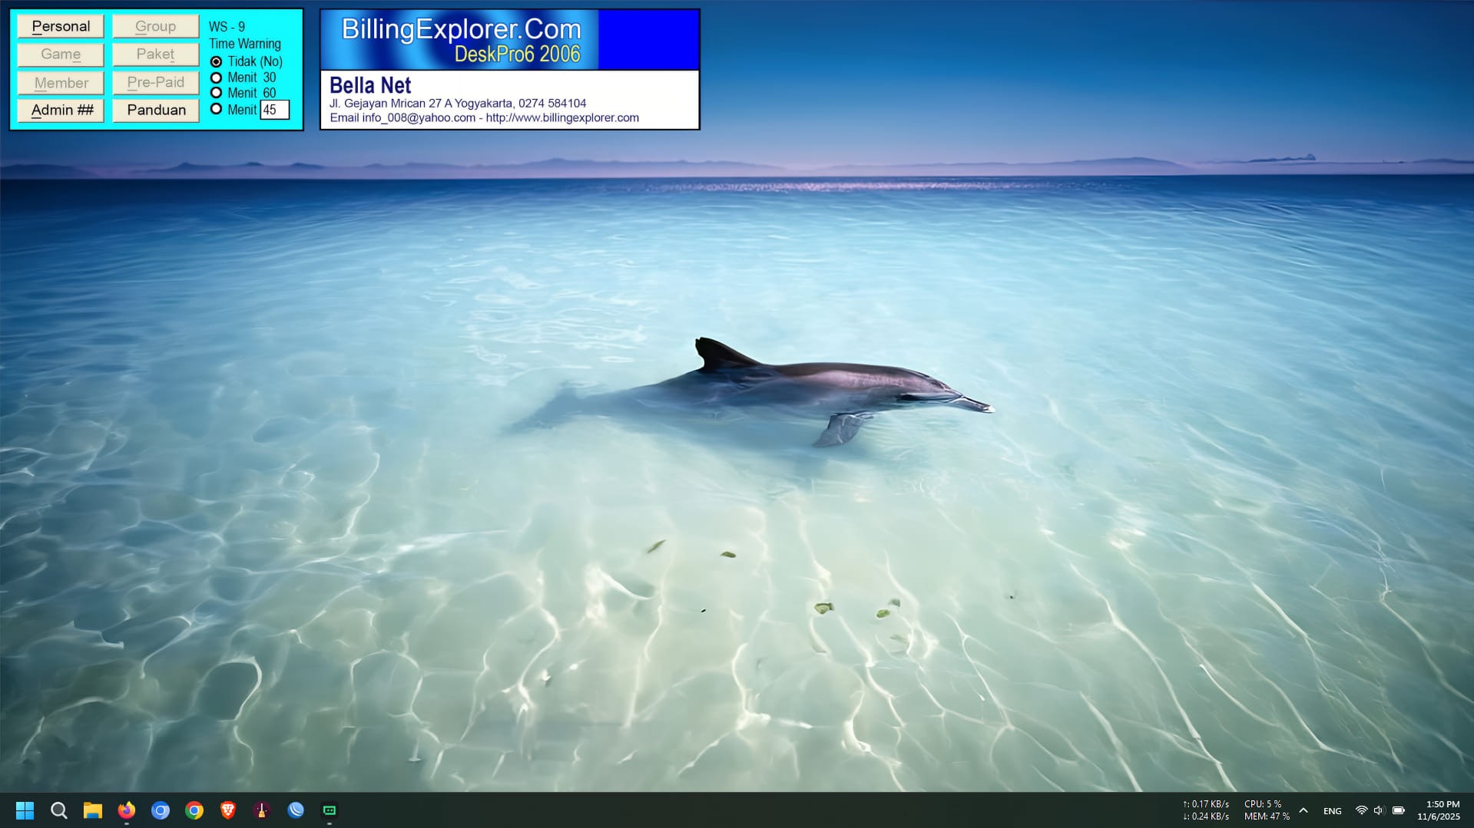1474x828 pixels.
Task: Launch Firefox from the taskbar
Action: tap(127, 810)
